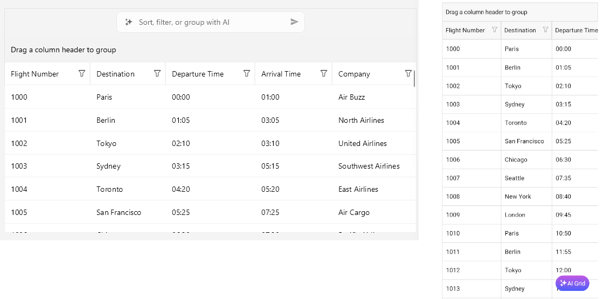This screenshot has width=604, height=299.
Task: Open the Arrival Time column filter
Action: (x=324, y=74)
